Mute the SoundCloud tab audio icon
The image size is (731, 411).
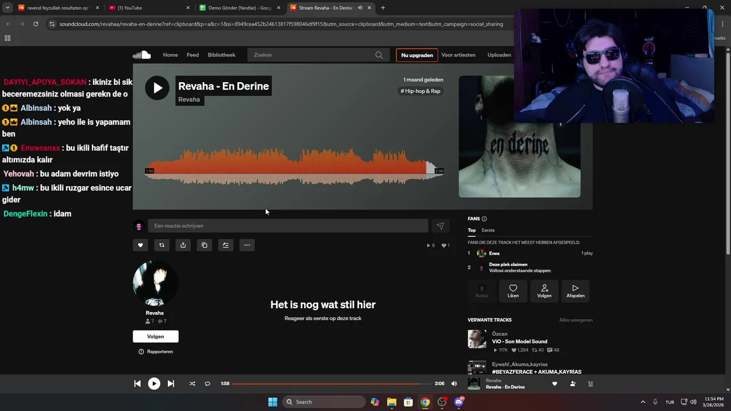click(360, 8)
